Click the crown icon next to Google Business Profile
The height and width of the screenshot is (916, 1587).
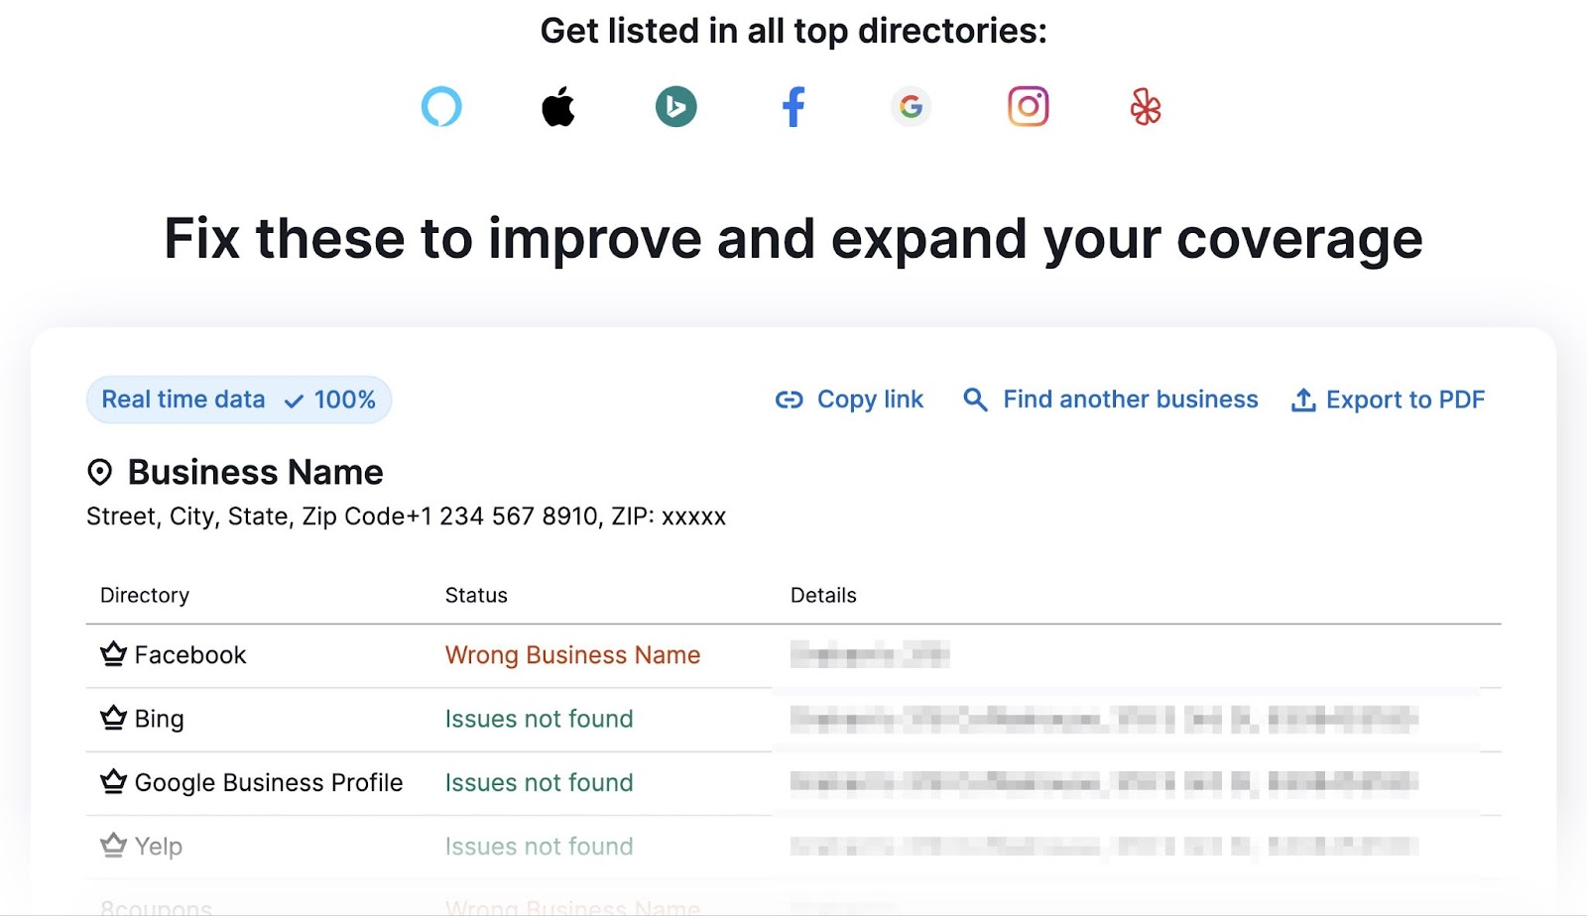click(111, 782)
